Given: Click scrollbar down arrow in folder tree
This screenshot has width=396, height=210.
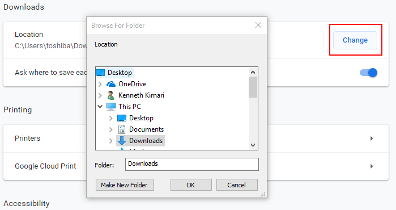Looking at the screenshot, I should click(x=253, y=145).
